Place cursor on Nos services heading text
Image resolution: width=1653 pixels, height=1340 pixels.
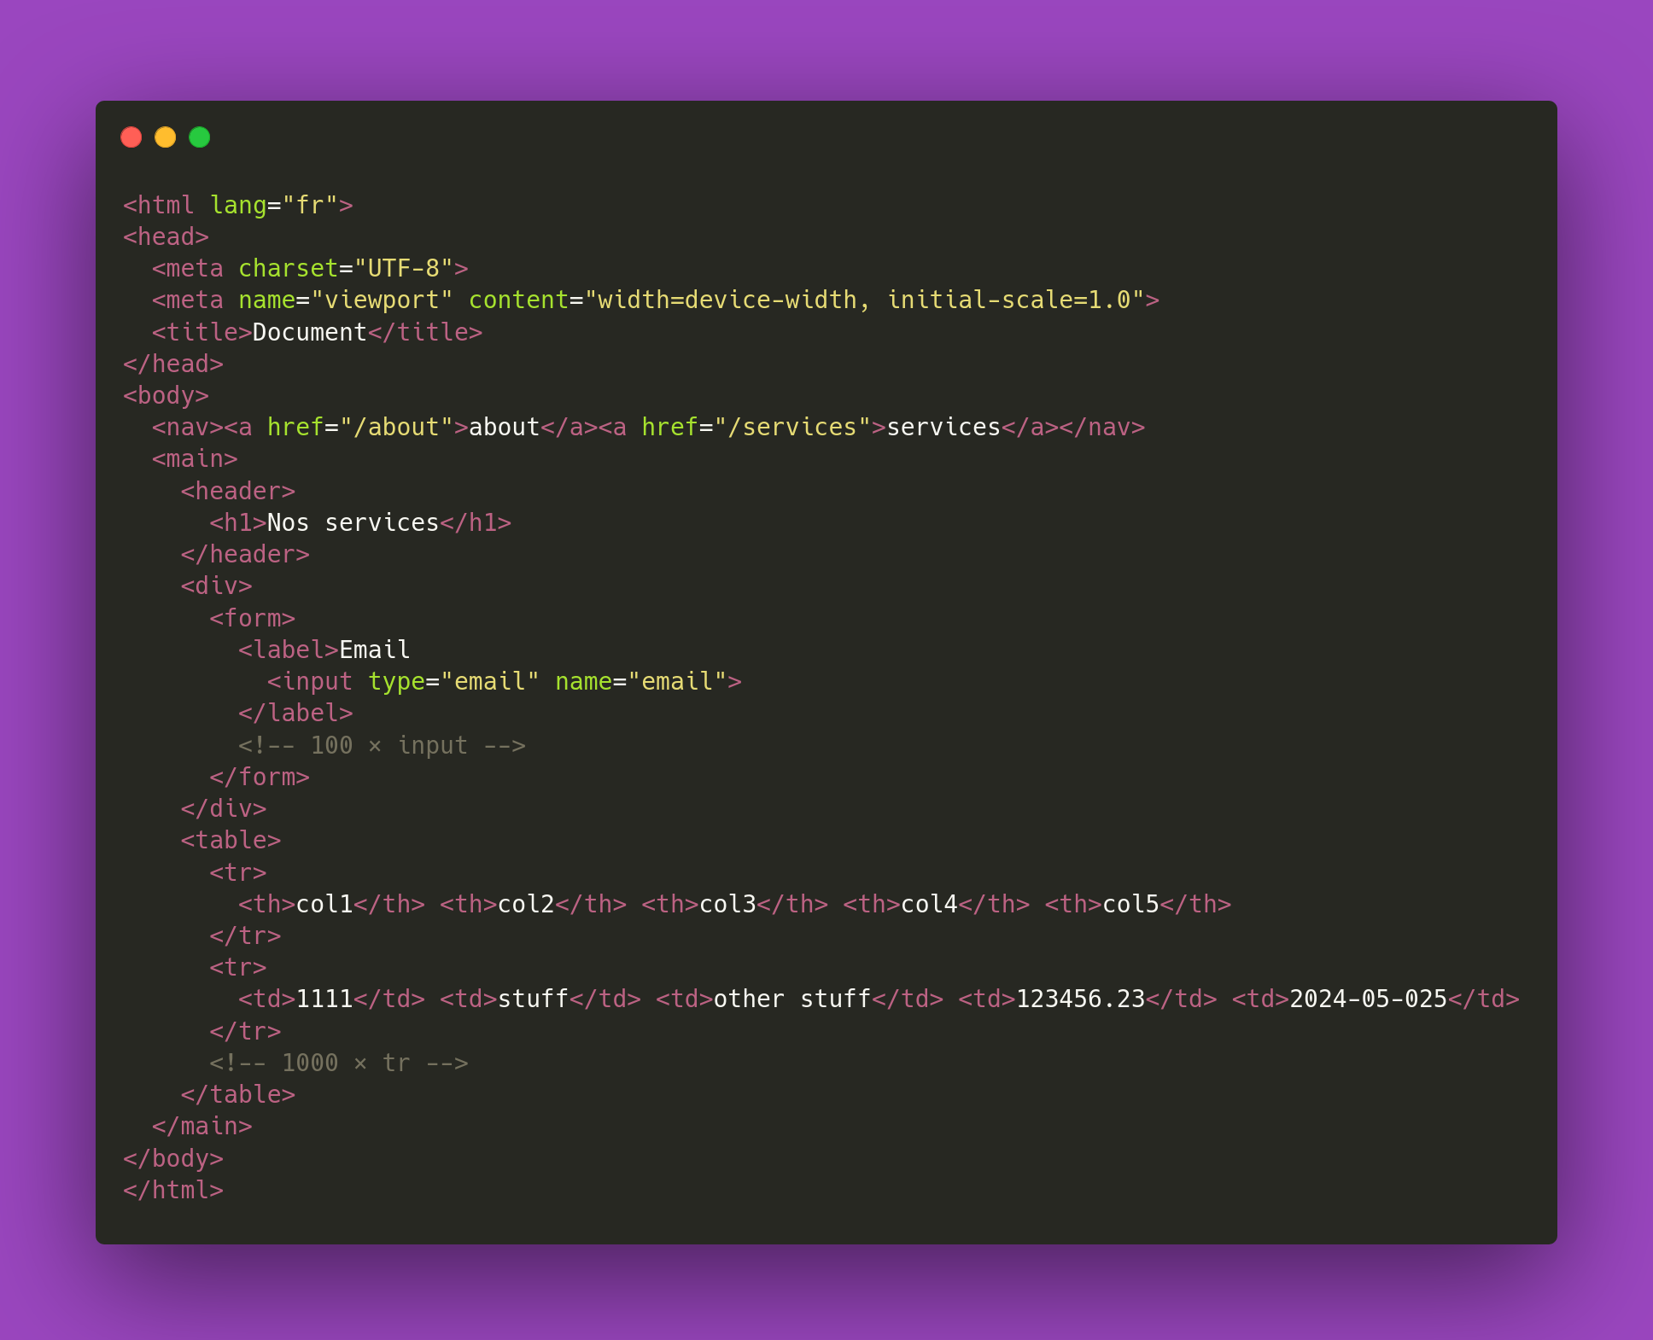click(x=353, y=523)
